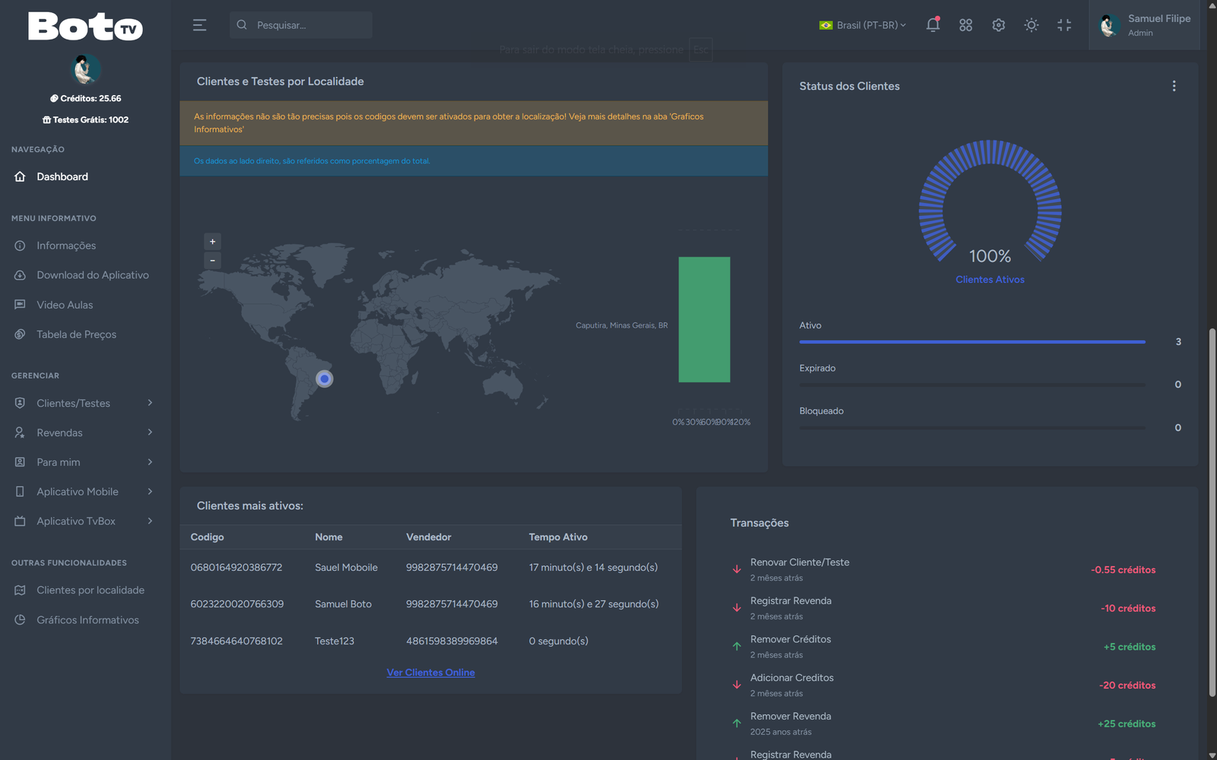1217x760 pixels.
Task: Expand the Aplicativo TvBox submenu chevron
Action: click(150, 521)
